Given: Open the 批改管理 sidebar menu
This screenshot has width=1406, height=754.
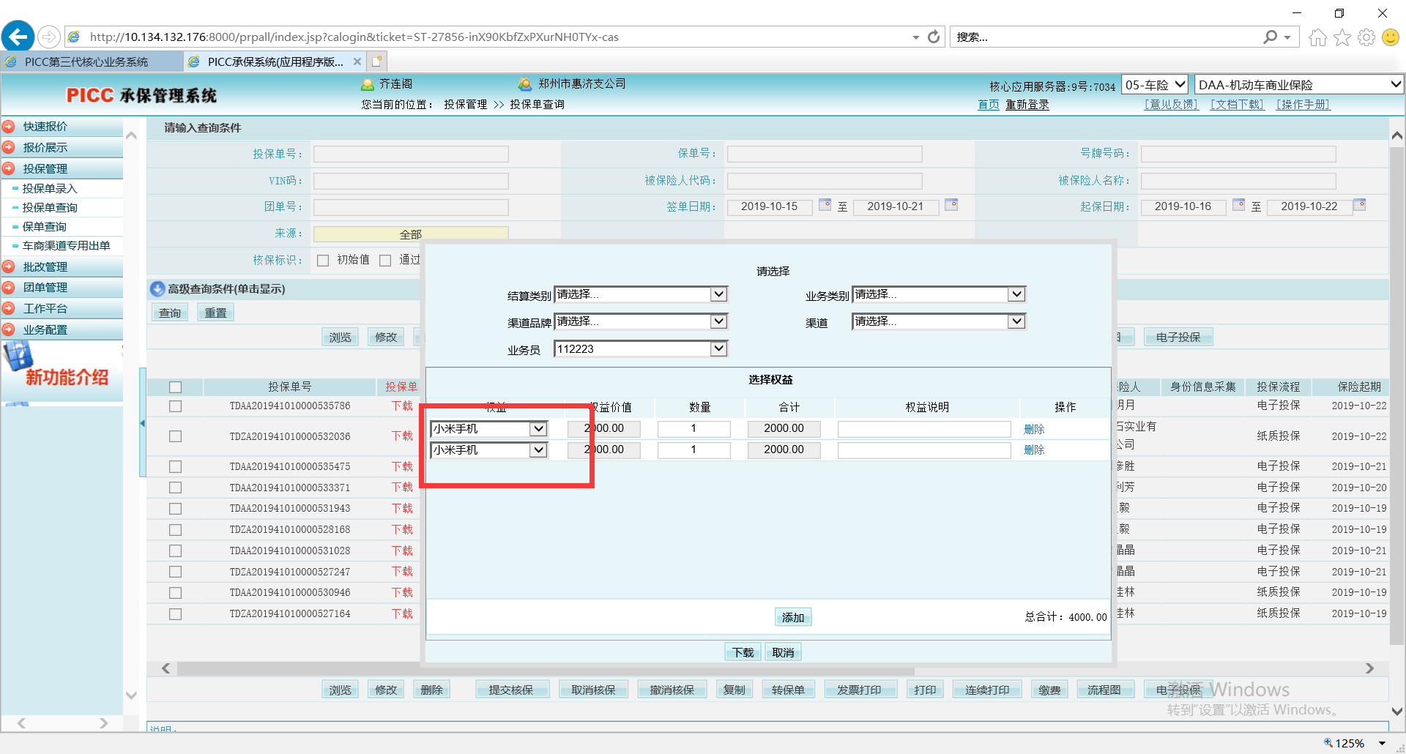Looking at the screenshot, I should click(45, 267).
